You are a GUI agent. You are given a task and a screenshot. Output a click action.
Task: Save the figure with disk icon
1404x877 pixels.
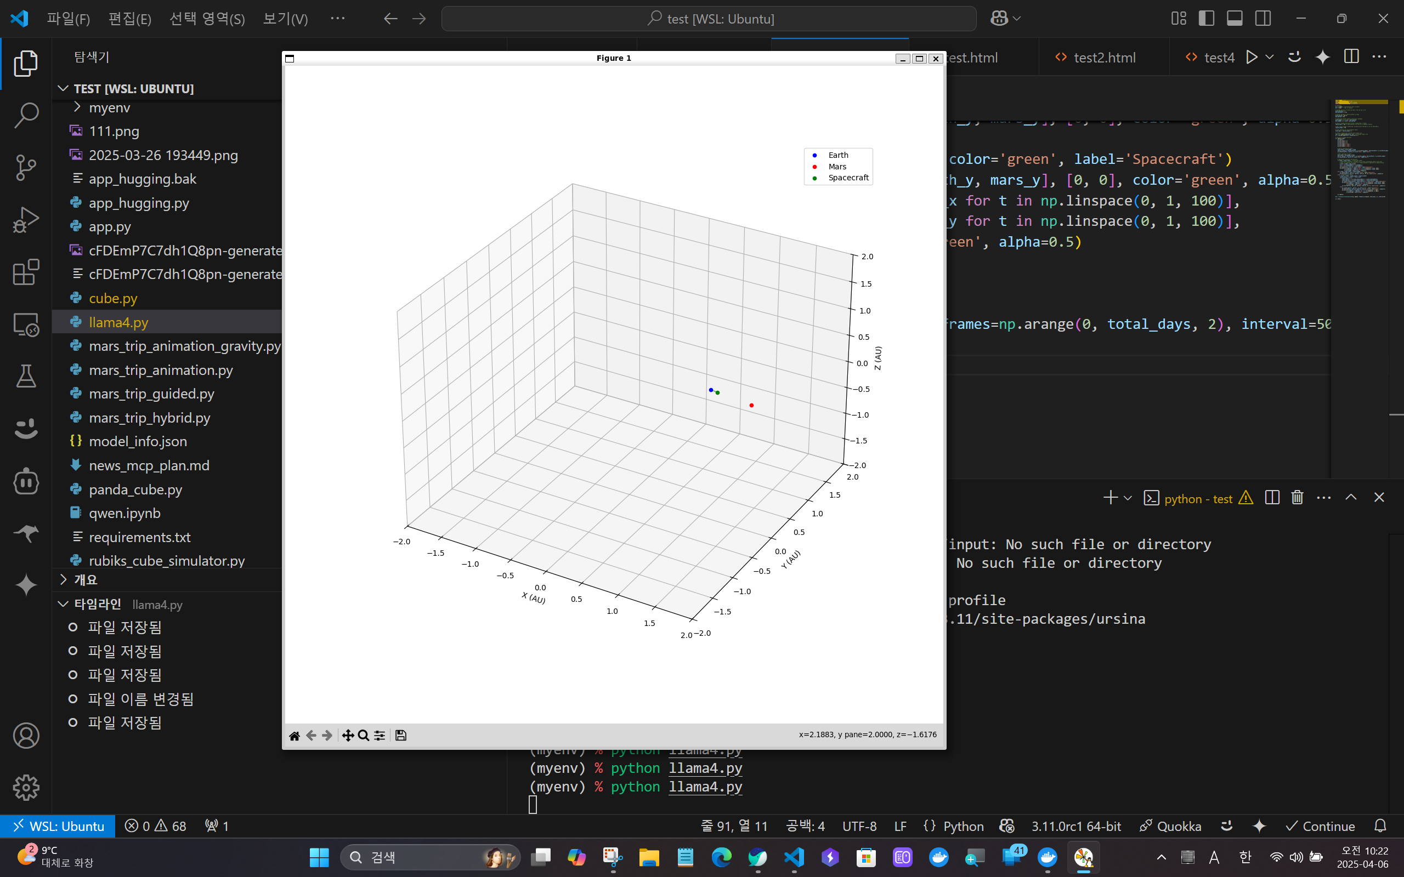click(400, 736)
